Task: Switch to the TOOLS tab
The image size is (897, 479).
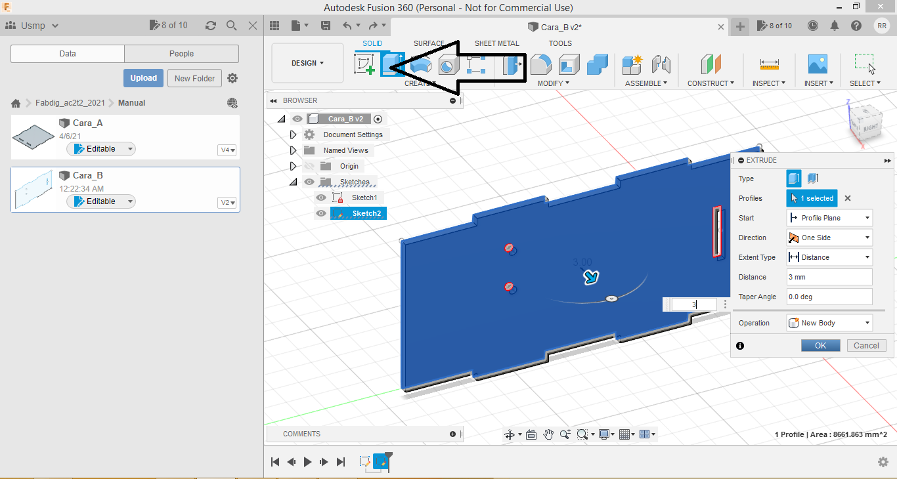Action: click(560, 43)
